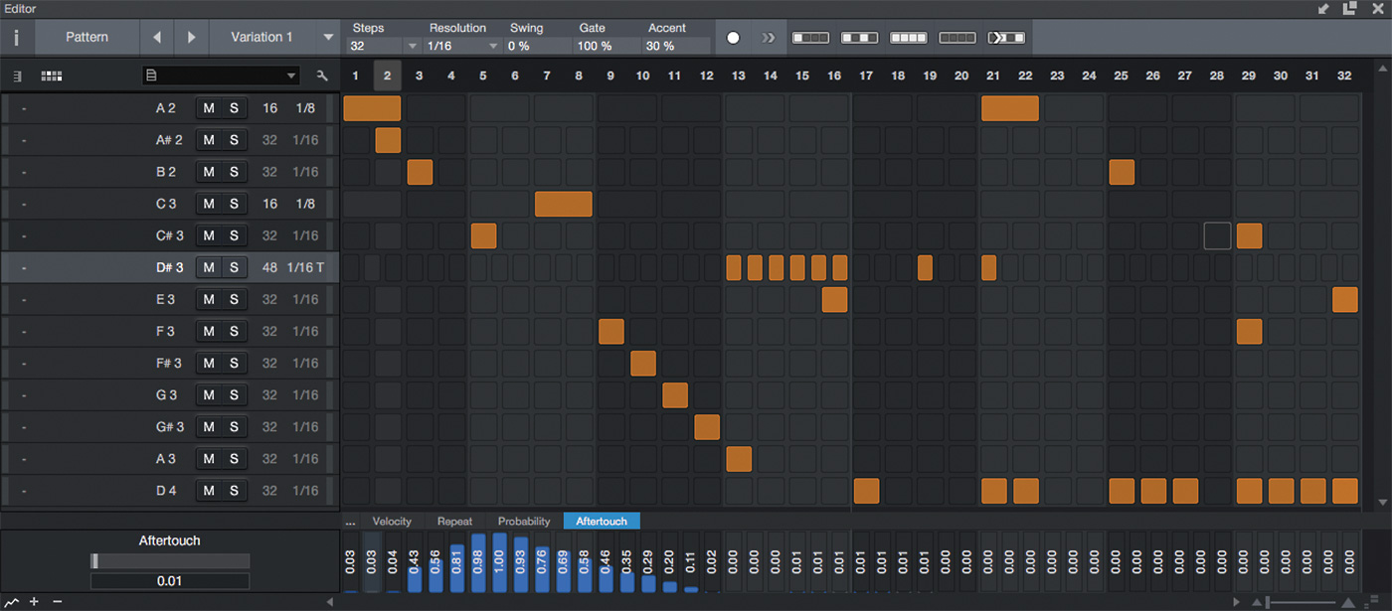Switch to the Repeat tab

tap(454, 522)
